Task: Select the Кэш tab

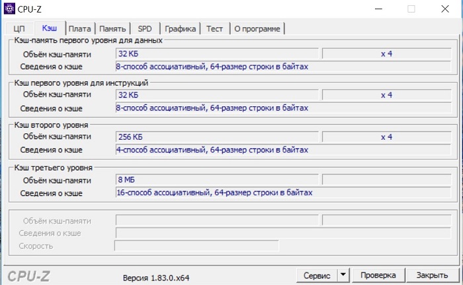Action: tap(50, 28)
